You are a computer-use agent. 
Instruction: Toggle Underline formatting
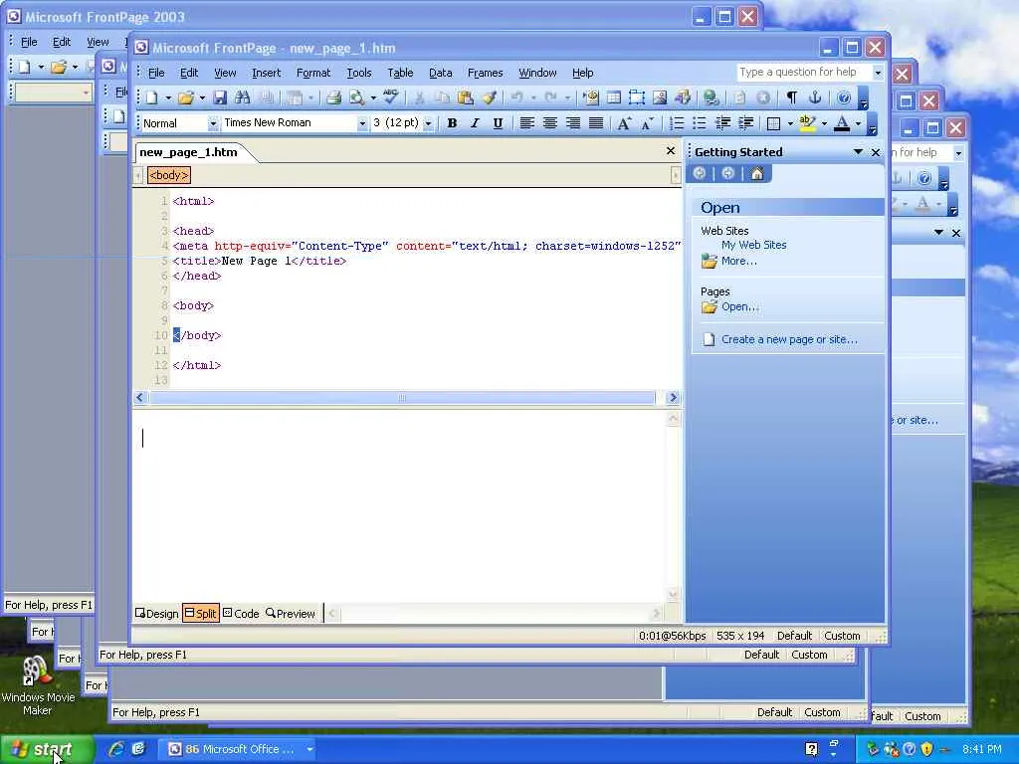tap(498, 123)
